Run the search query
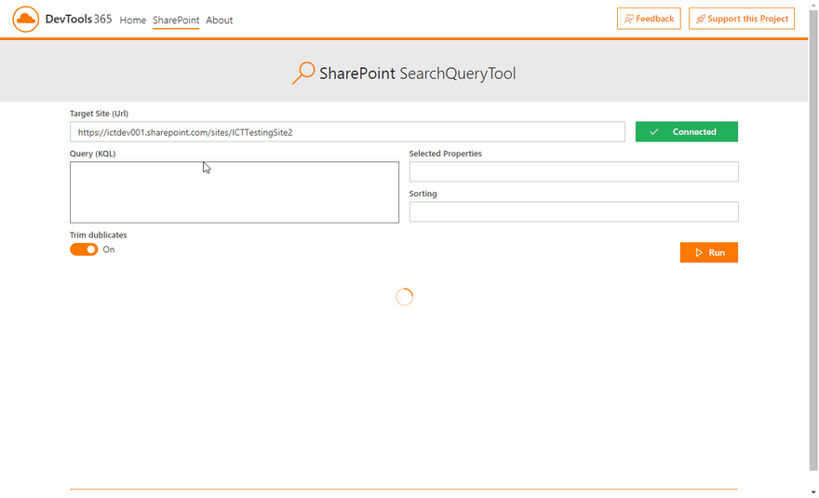Viewport: 819px width, 498px height. [x=709, y=252]
